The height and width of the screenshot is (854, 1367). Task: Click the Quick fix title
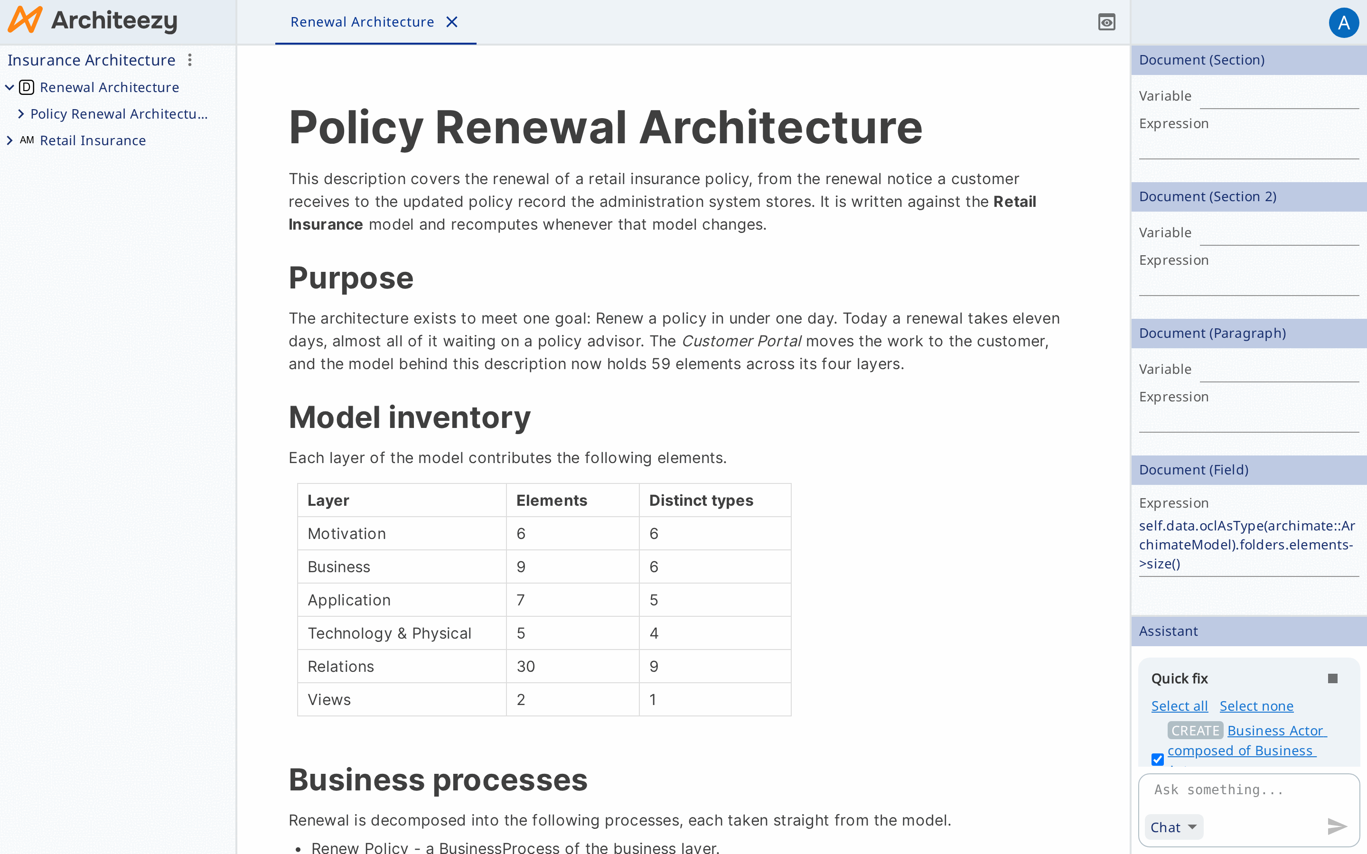pyautogui.click(x=1180, y=678)
